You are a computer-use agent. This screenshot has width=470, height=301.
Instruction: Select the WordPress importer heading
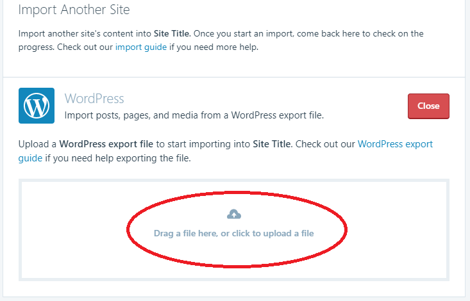click(94, 99)
